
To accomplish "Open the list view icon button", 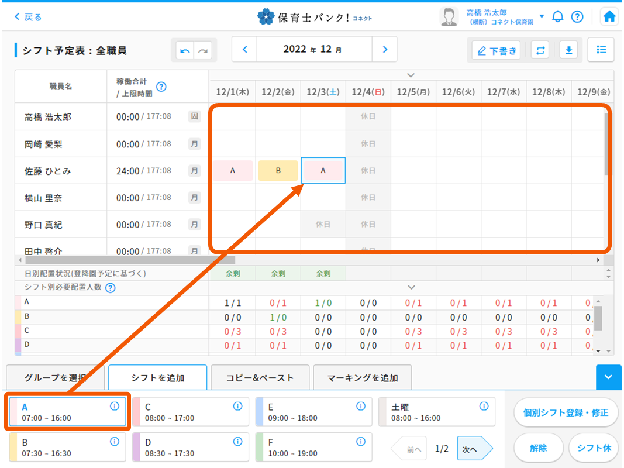I will 601,50.
